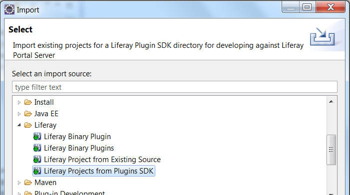Screen dimensions: 350x195
Task: Click the Liferay folder icon
Action: click(28, 125)
